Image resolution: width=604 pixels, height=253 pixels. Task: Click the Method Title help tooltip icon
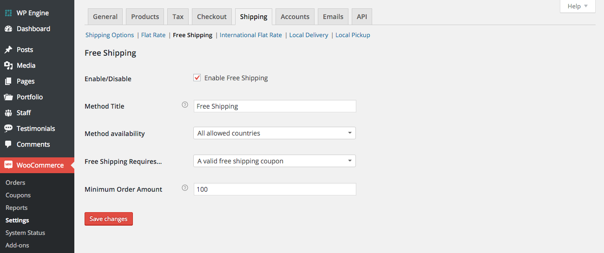[185, 105]
